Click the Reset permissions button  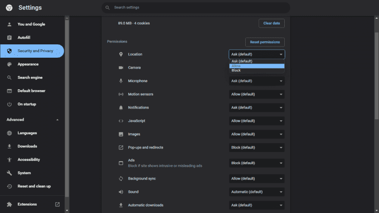click(x=265, y=42)
